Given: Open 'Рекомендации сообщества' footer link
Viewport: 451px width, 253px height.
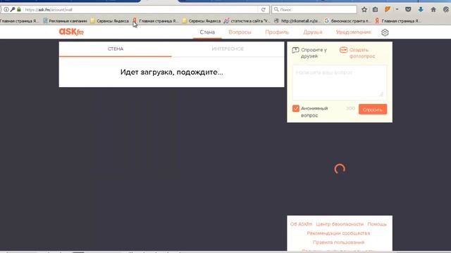Looking at the screenshot, I should (338, 233).
